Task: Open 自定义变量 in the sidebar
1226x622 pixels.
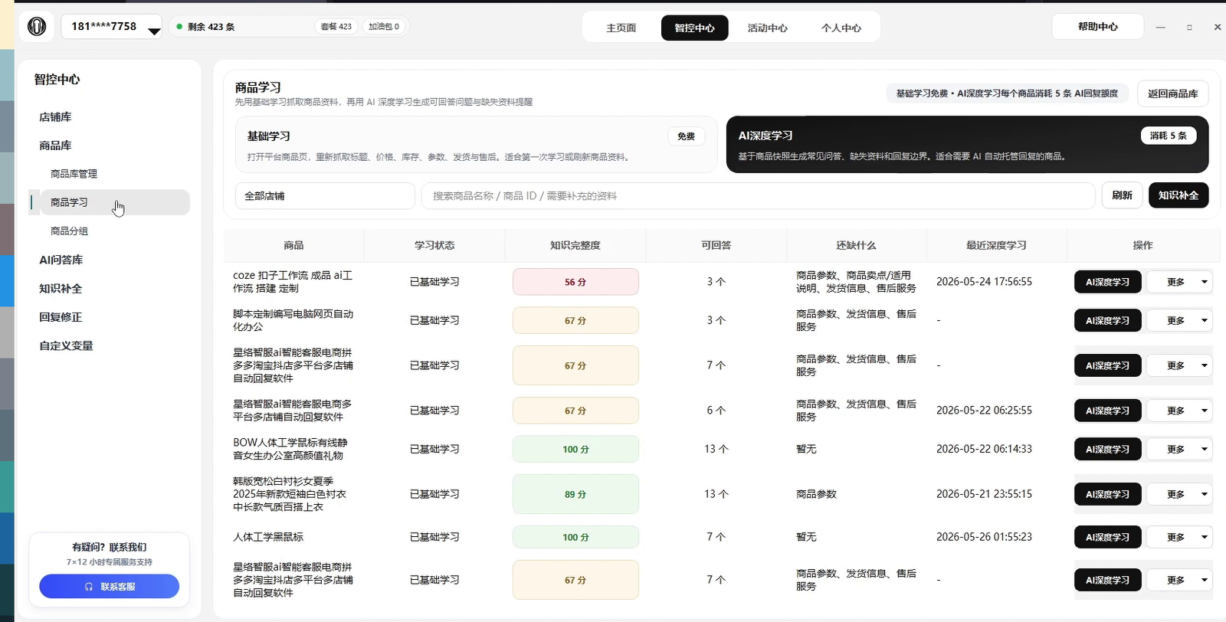Action: coord(66,345)
